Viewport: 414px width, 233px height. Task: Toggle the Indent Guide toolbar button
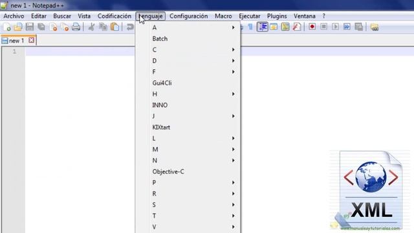(262, 27)
